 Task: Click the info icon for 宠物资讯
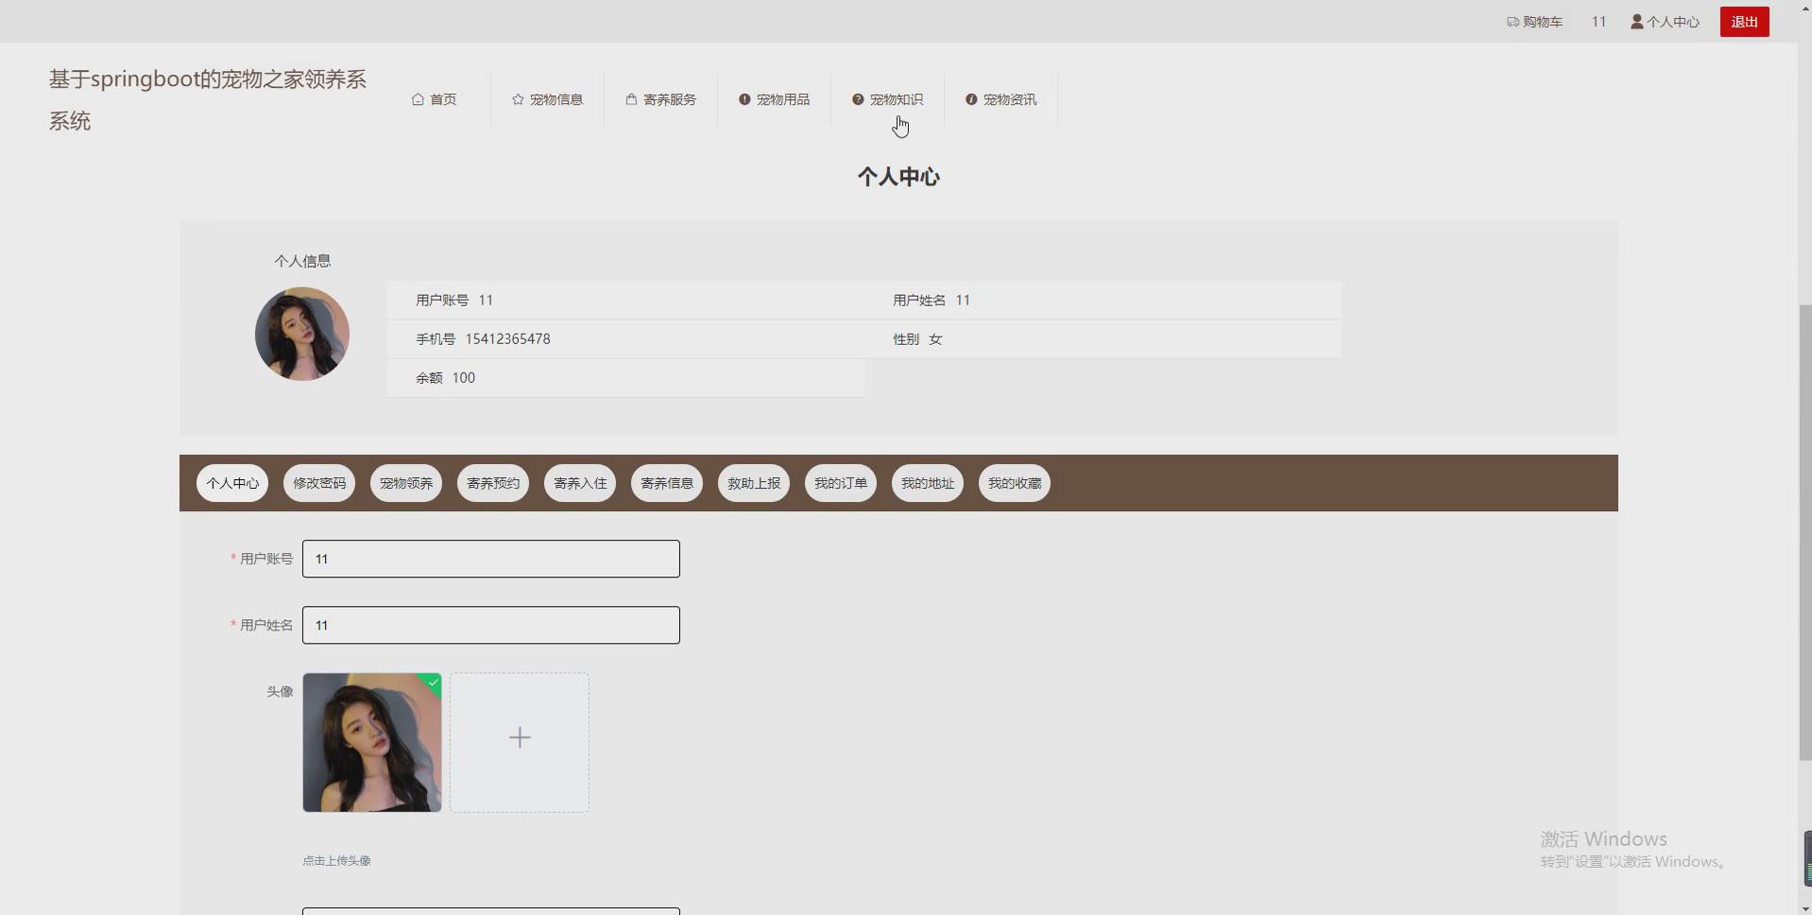point(971,99)
